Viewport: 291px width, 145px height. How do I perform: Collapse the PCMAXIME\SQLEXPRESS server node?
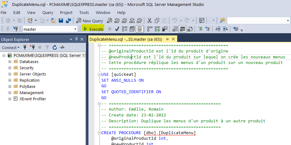tap(4, 56)
